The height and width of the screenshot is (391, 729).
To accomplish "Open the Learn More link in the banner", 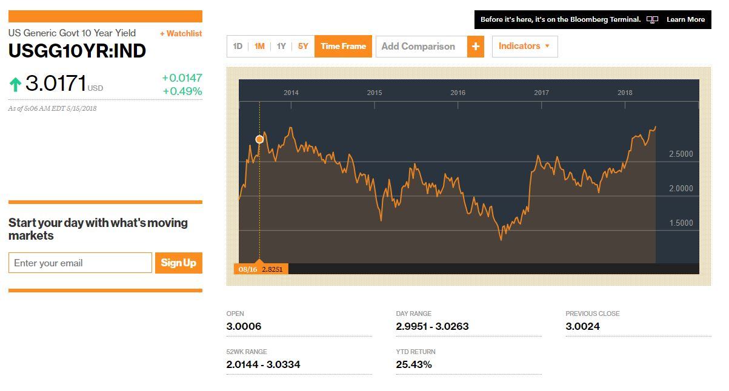I will pyautogui.click(x=685, y=20).
